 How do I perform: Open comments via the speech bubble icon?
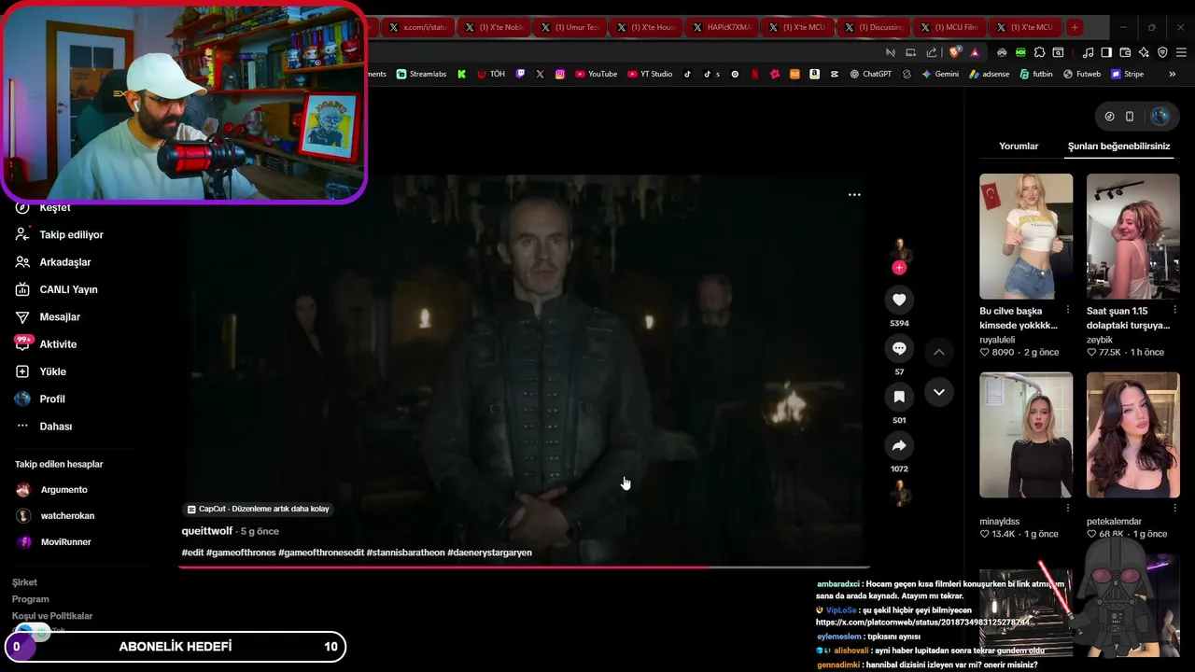899,348
